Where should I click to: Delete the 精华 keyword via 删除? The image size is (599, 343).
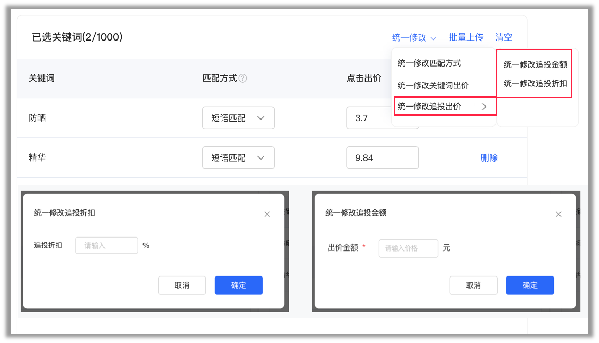(489, 157)
